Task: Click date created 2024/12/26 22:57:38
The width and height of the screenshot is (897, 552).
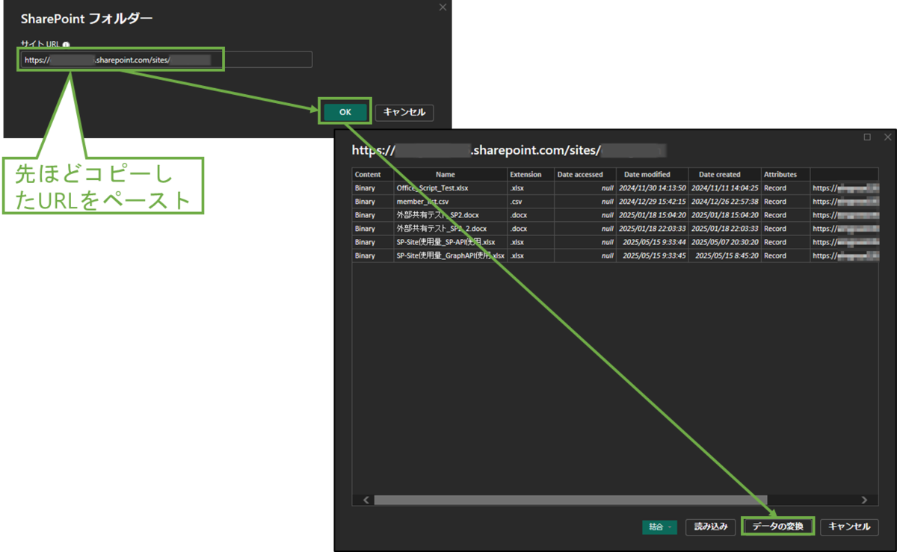Action: point(724,202)
